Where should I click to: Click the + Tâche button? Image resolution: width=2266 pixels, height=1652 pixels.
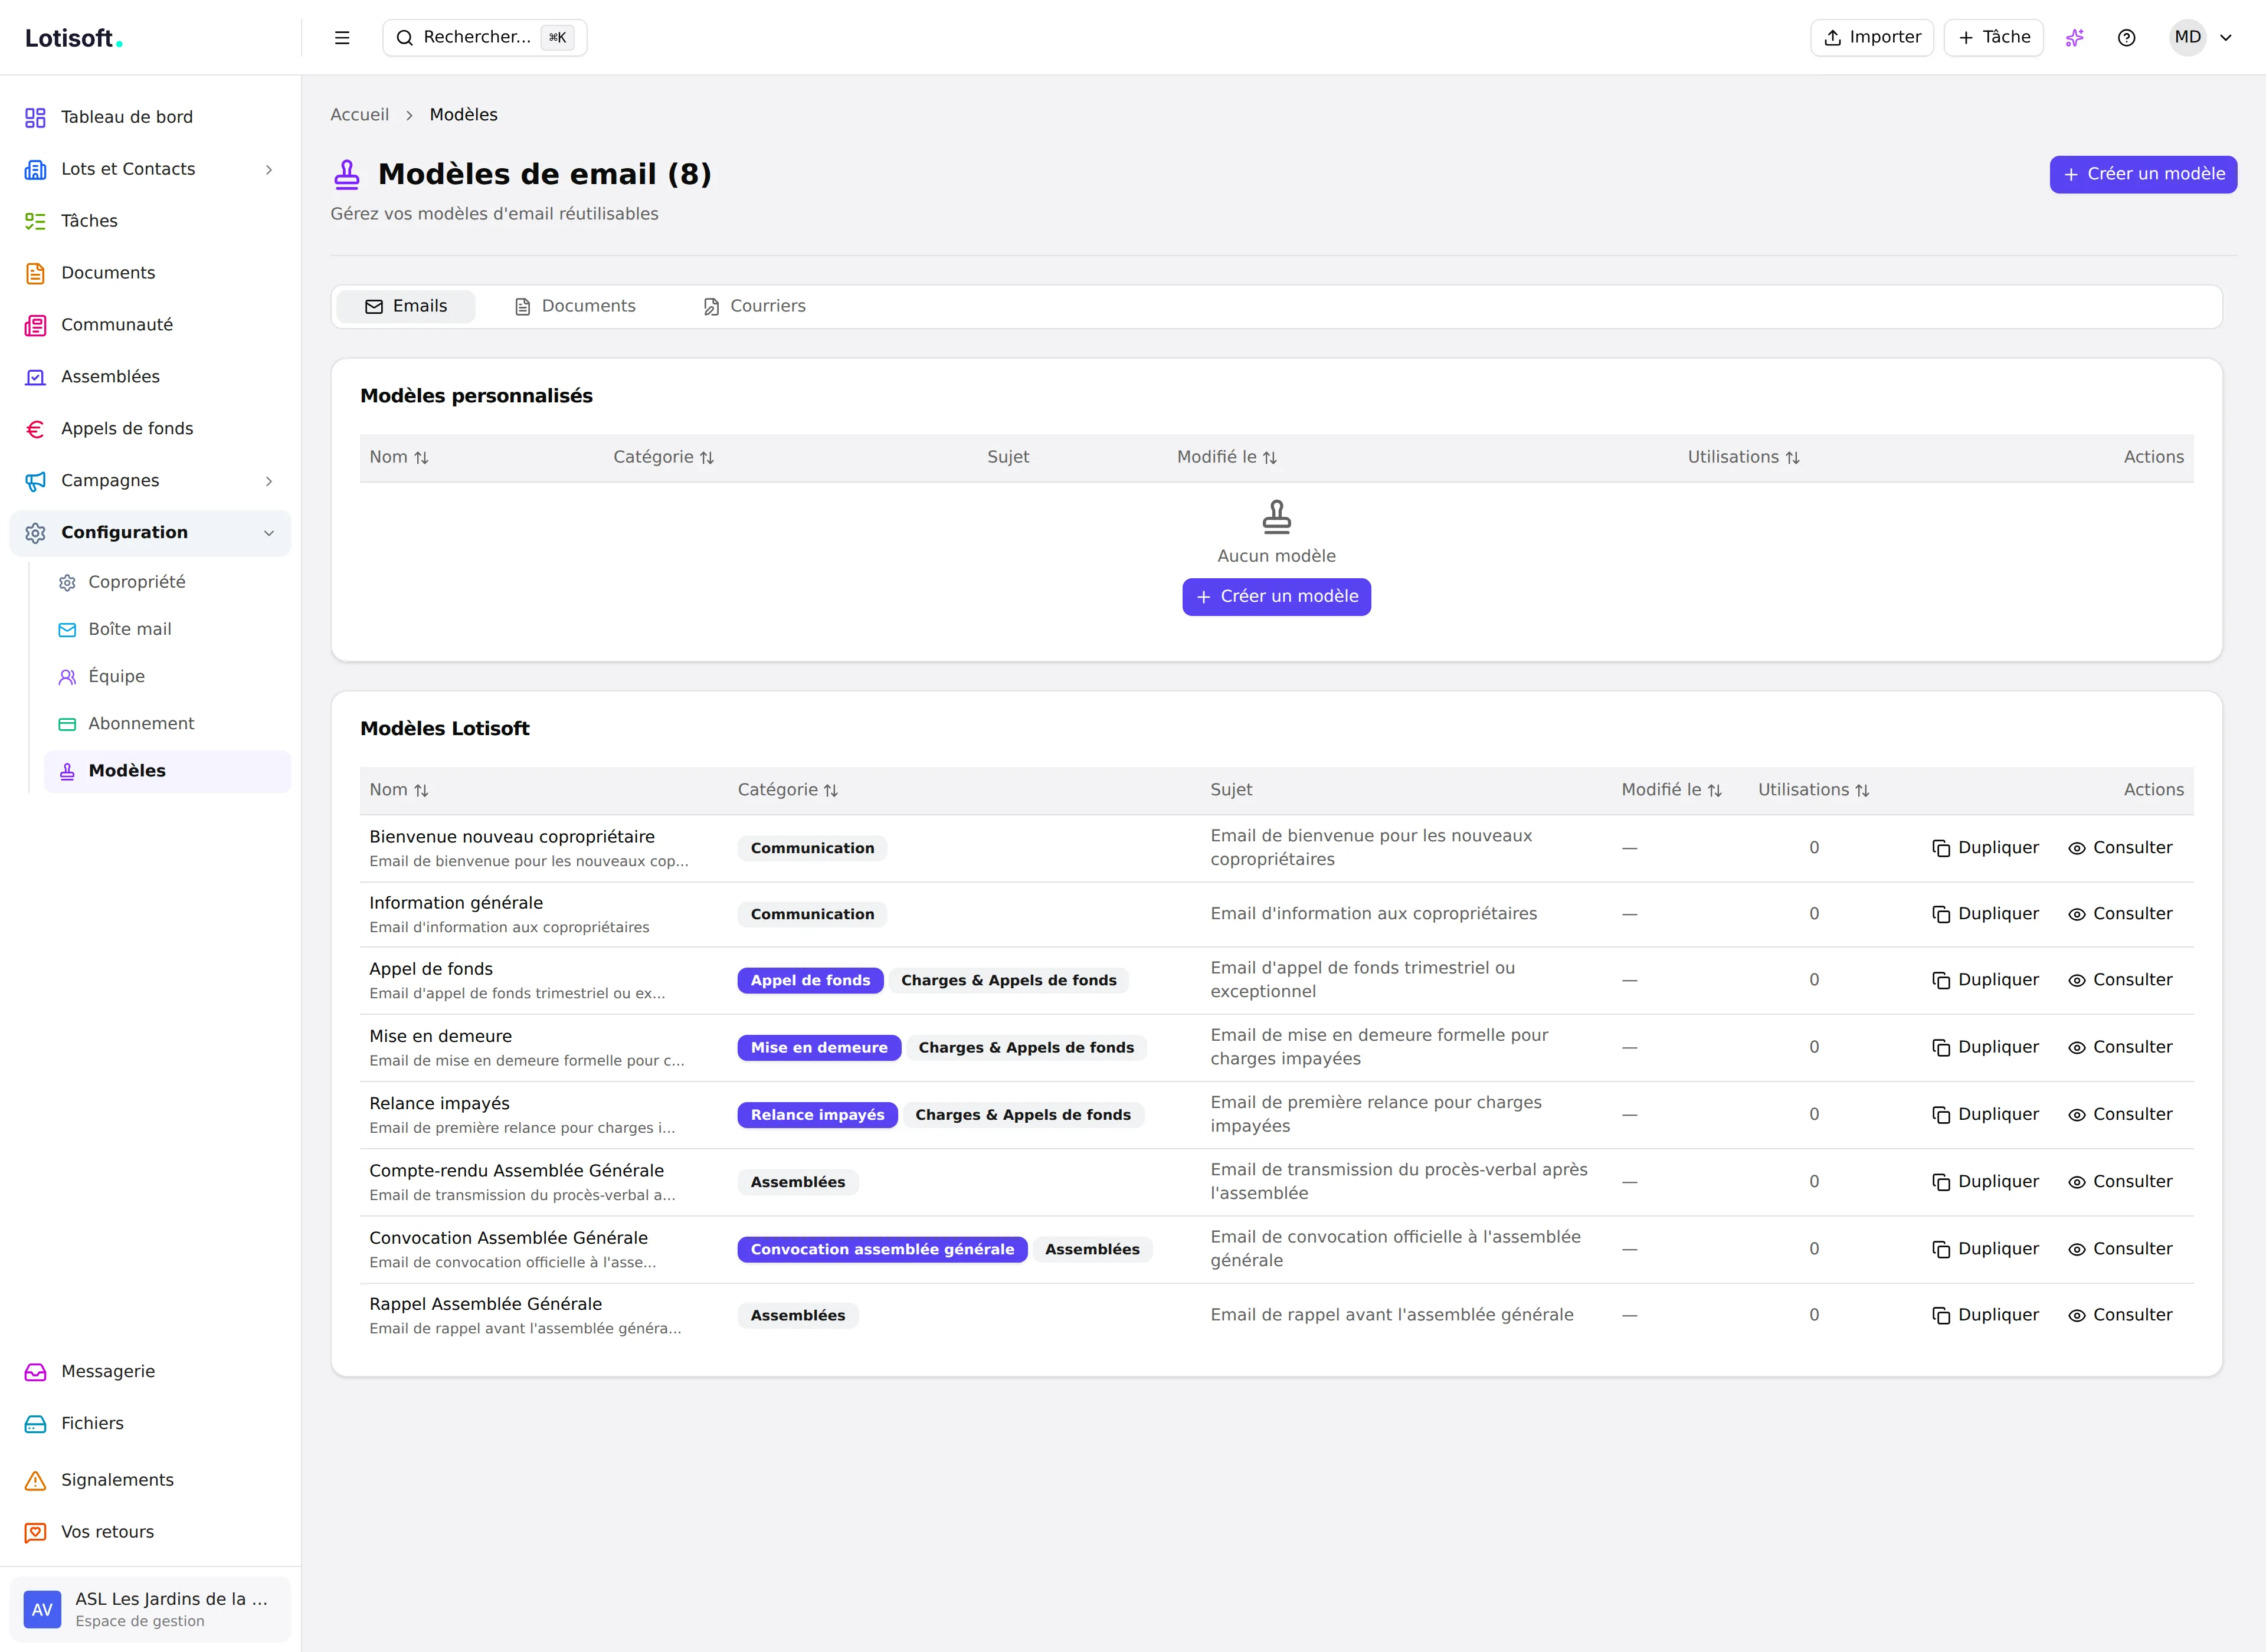pyautogui.click(x=1994, y=38)
